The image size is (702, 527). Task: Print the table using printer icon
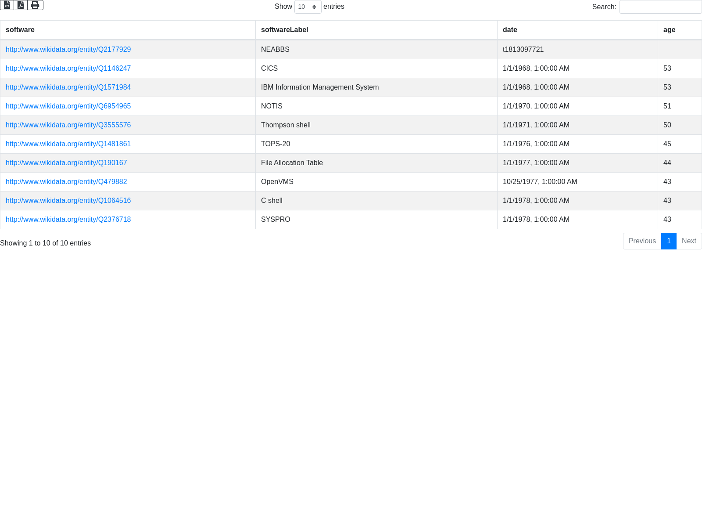pos(35,5)
